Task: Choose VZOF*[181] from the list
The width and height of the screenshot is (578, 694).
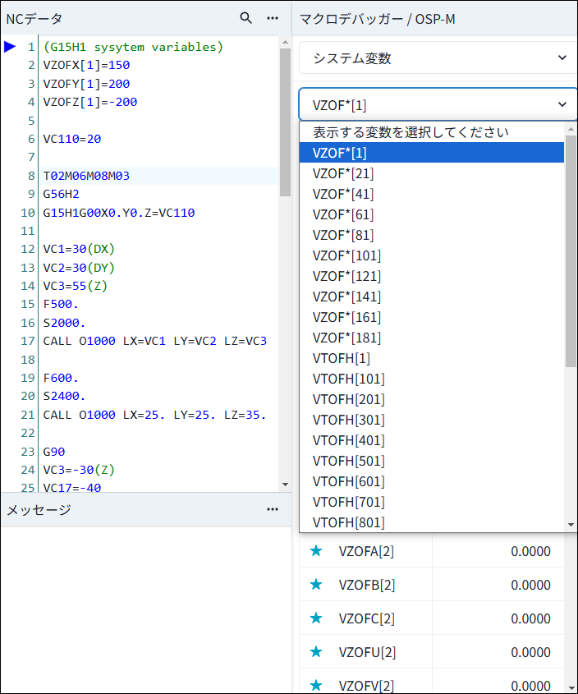Action: [x=432, y=338]
